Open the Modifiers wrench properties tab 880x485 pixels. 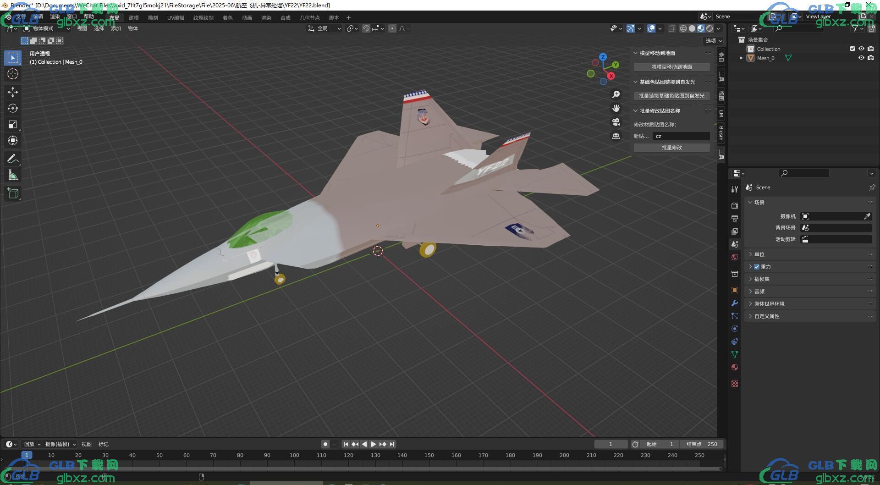tap(735, 303)
